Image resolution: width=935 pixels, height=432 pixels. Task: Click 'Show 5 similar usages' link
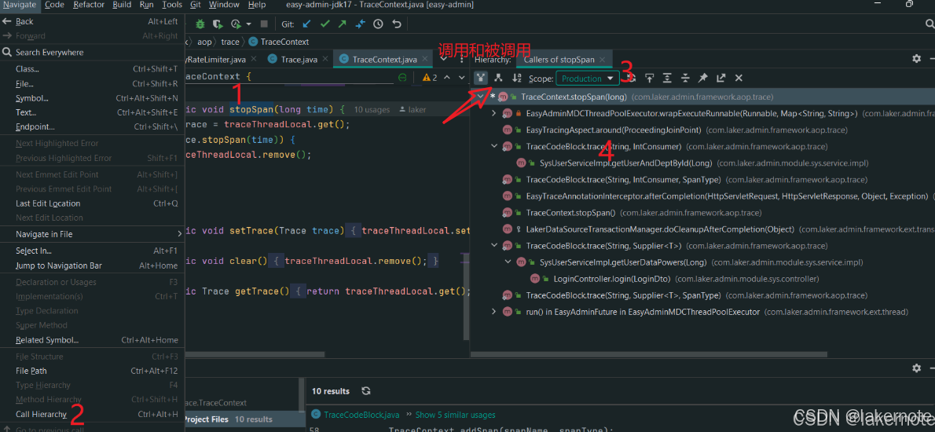[x=455, y=415]
